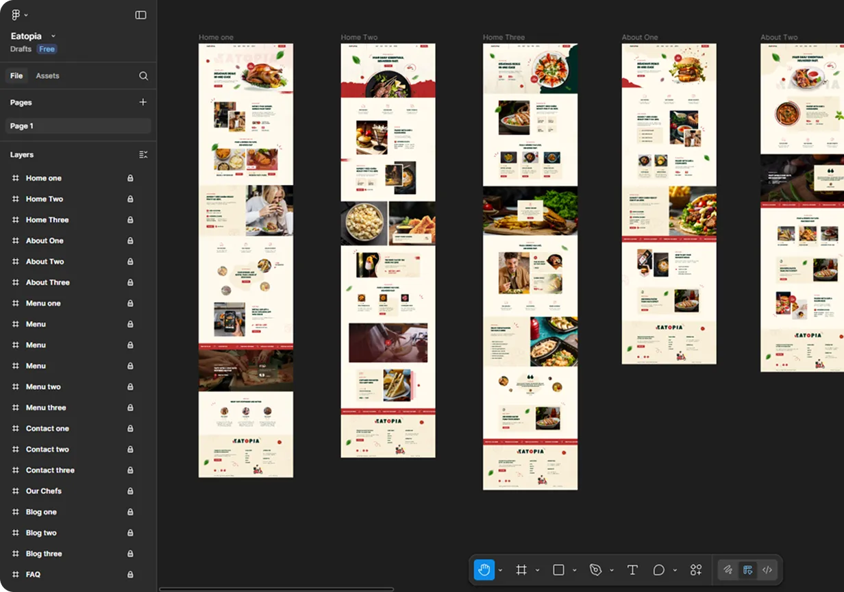Image resolution: width=844 pixels, height=592 pixels.
Task: Expand the Frame tool options chevron
Action: coord(537,570)
